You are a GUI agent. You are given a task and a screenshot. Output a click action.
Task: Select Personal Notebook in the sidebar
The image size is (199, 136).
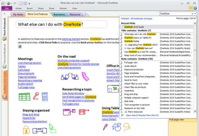(4, 56)
